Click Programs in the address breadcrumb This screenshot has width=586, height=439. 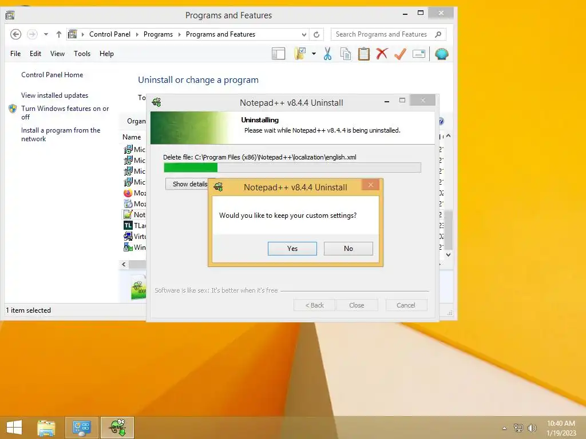pos(158,34)
